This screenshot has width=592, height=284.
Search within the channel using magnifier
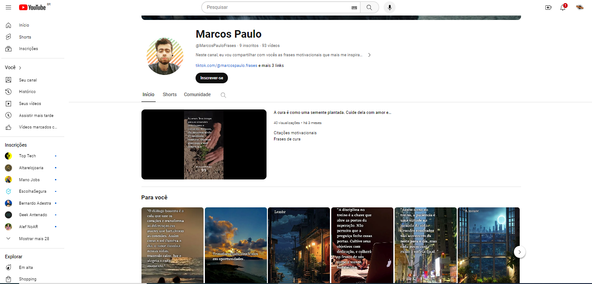click(x=223, y=95)
